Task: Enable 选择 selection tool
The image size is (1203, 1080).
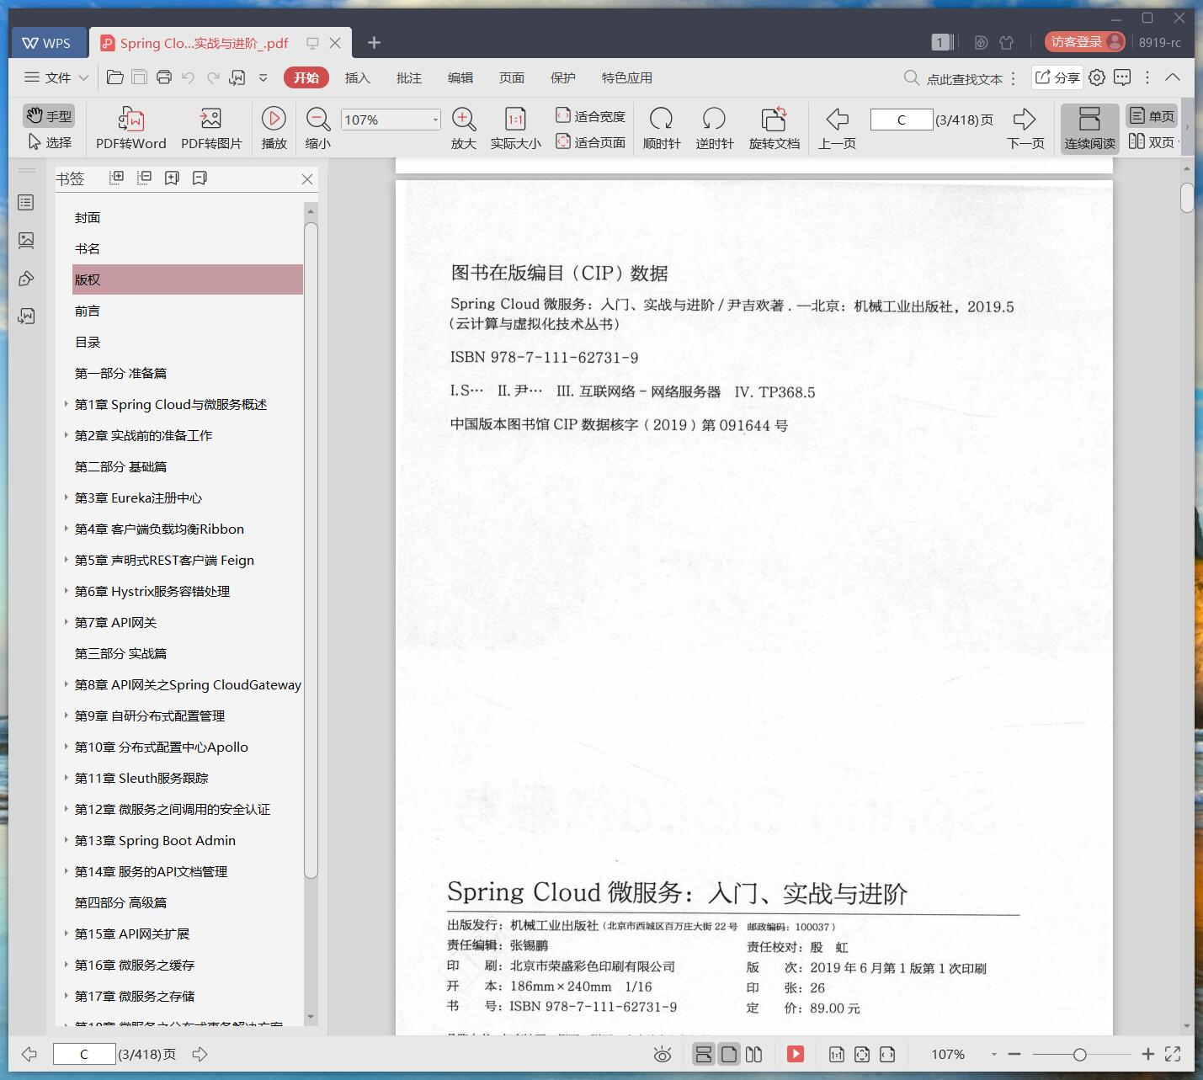Action: click(x=49, y=142)
